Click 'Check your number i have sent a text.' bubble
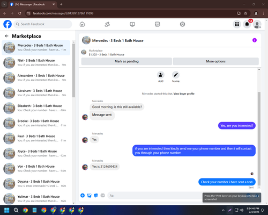Viewport: 268px width, 215px height. (227, 182)
